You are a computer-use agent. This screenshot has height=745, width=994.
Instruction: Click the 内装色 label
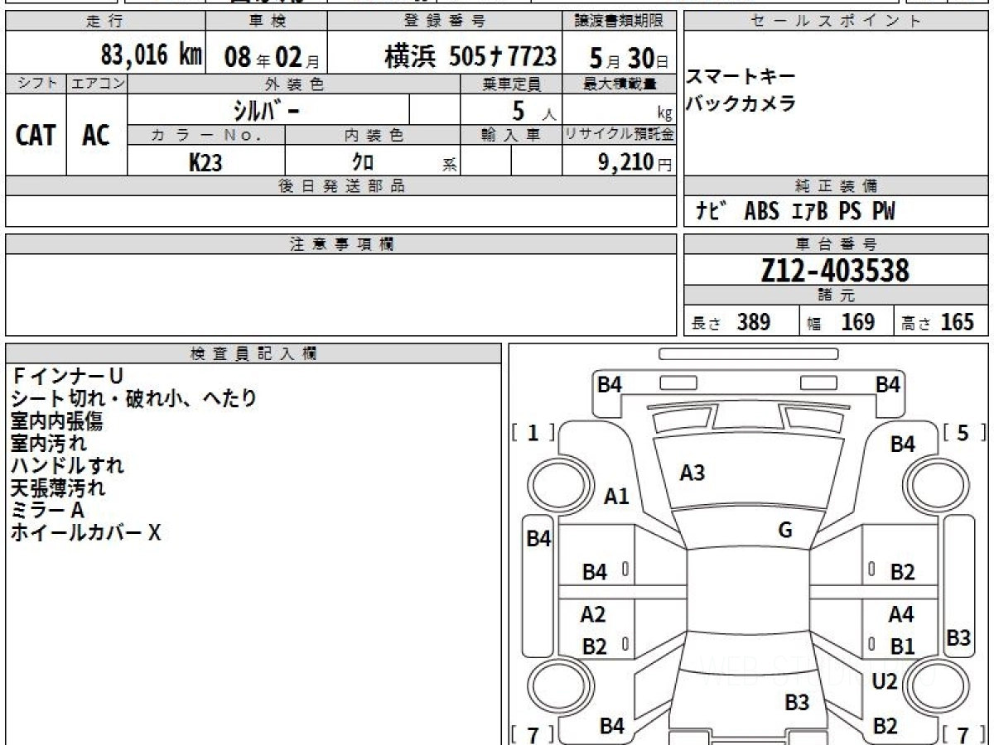373,135
